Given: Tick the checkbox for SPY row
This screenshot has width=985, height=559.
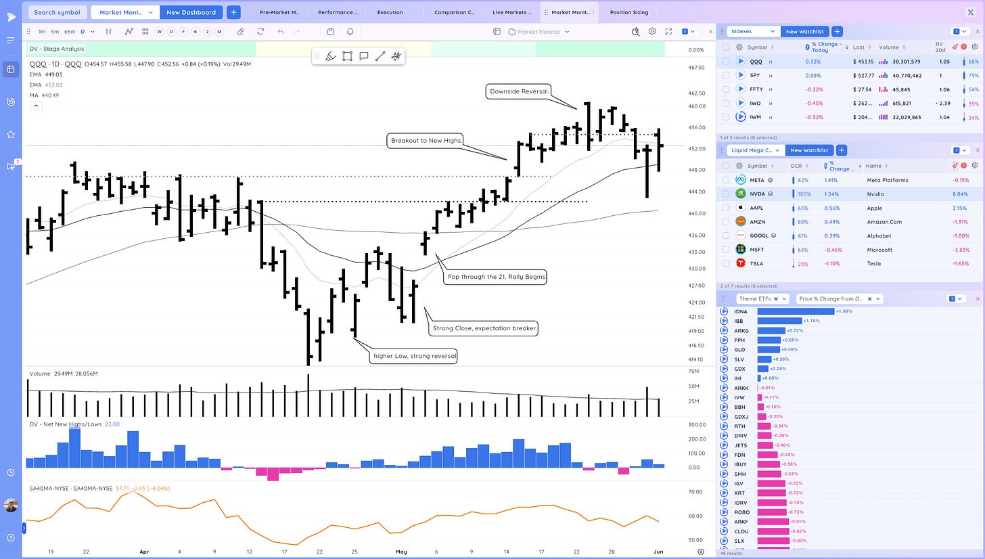Looking at the screenshot, I should click(x=725, y=75).
